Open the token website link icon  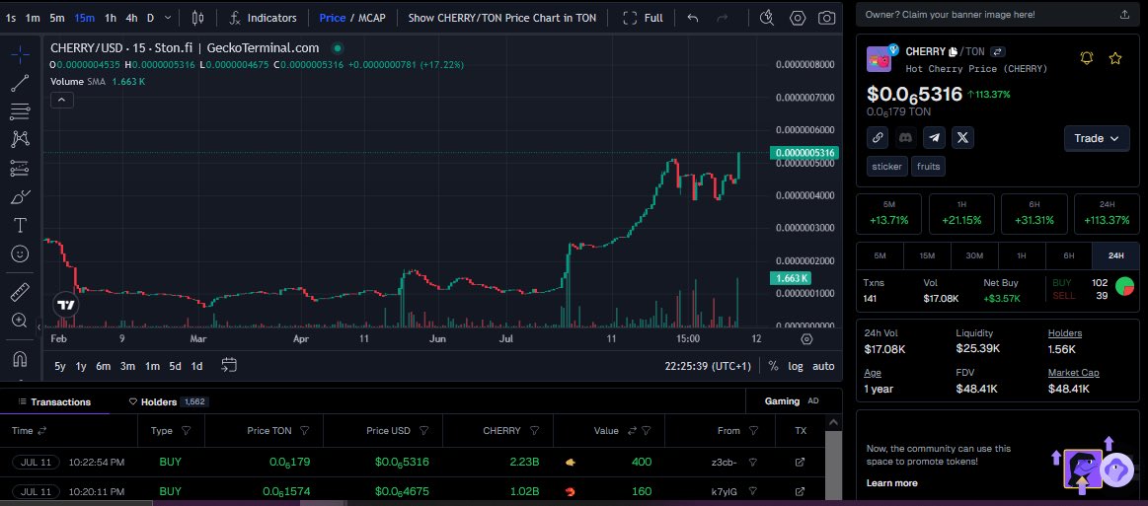pyautogui.click(x=878, y=137)
